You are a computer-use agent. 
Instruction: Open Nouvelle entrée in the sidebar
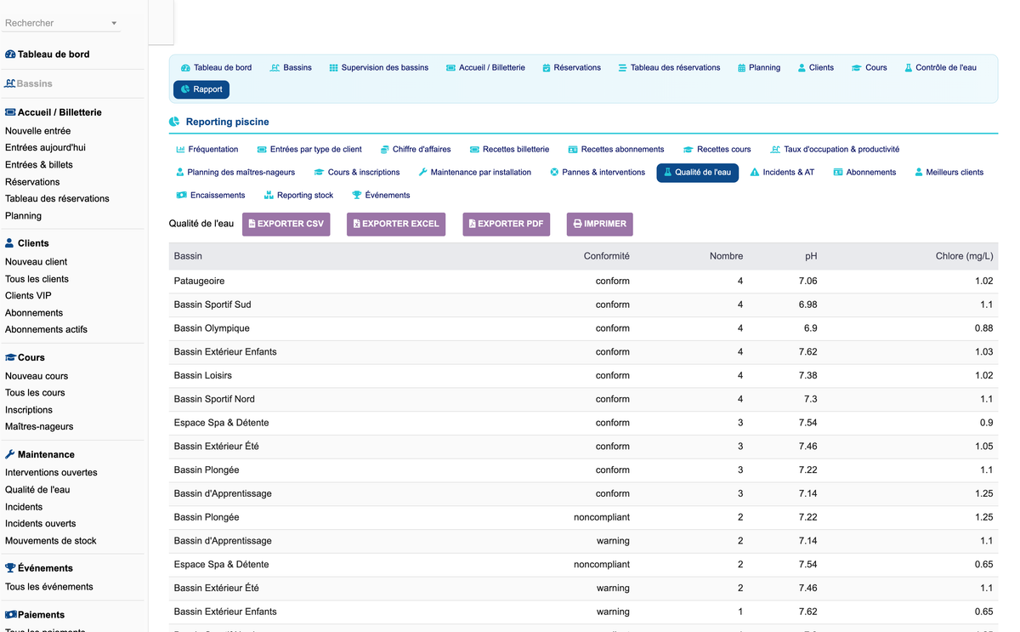(x=38, y=131)
